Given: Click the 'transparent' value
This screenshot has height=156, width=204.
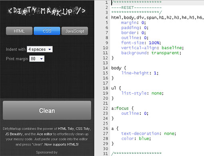Looking at the screenshot, I should click(165, 53).
